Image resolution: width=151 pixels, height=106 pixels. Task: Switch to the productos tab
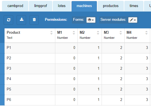click(111, 6)
